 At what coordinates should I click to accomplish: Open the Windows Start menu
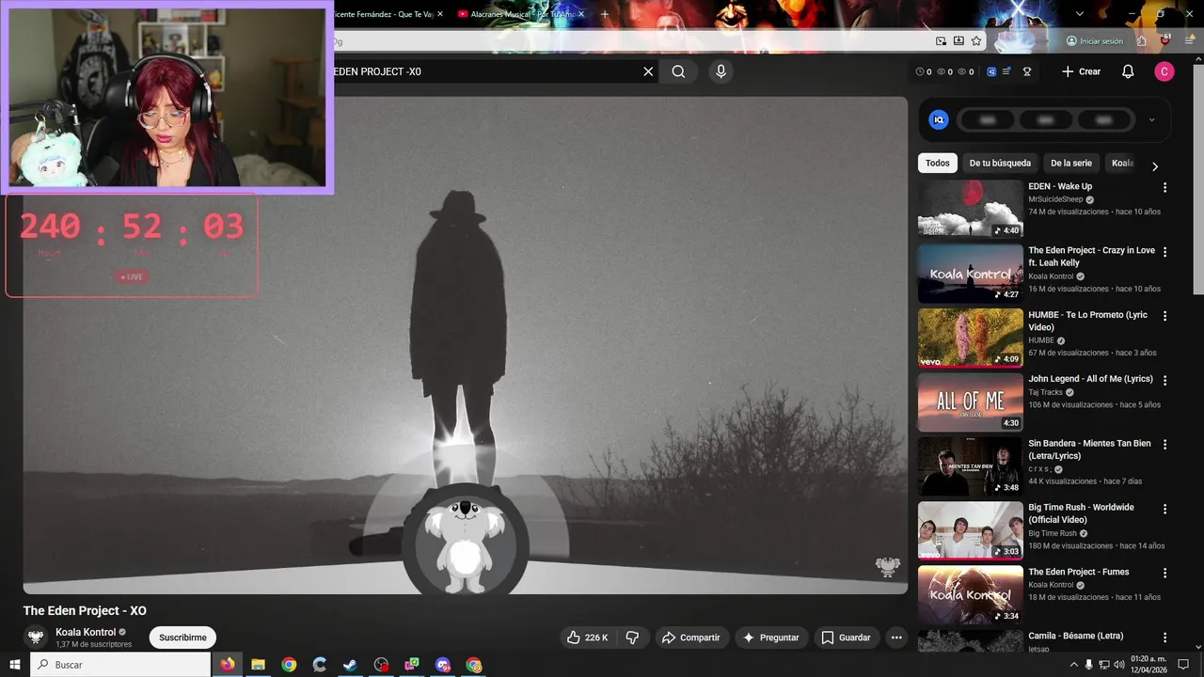click(x=14, y=665)
